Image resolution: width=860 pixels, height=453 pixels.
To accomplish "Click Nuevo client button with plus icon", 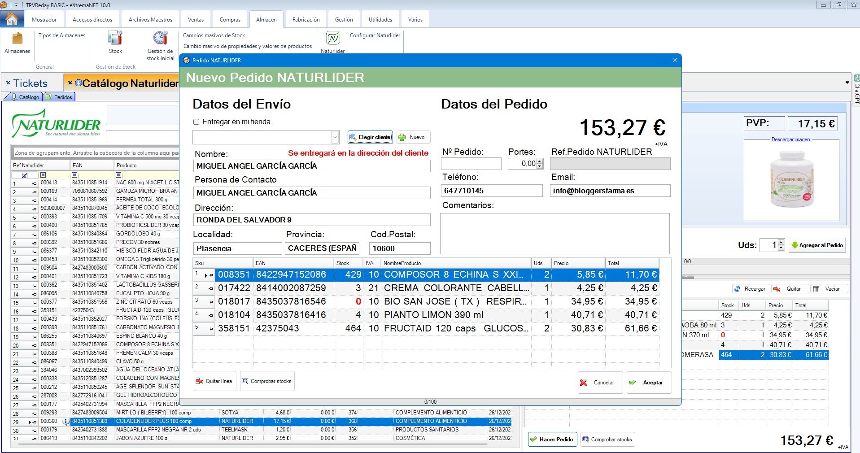I will (x=413, y=137).
